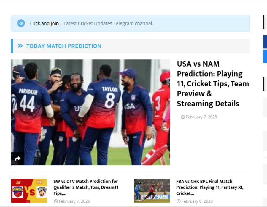Open the 'Click and Join' Telegram link
The width and height of the screenshot is (267, 207).
(44, 23)
